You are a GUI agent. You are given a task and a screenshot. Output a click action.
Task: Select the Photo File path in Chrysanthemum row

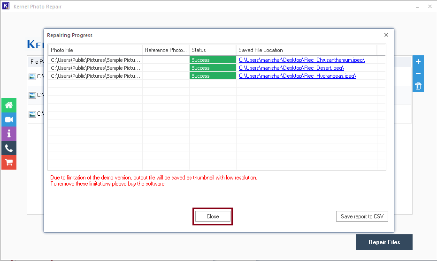coord(95,60)
